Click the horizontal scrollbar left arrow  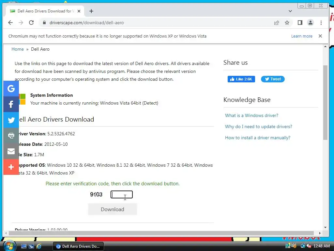click(6, 233)
